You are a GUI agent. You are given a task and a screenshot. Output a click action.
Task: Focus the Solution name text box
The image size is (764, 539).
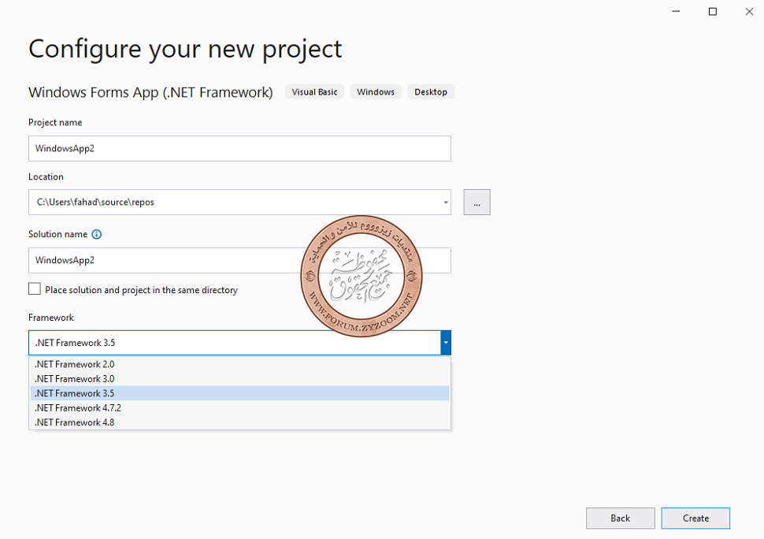239,260
